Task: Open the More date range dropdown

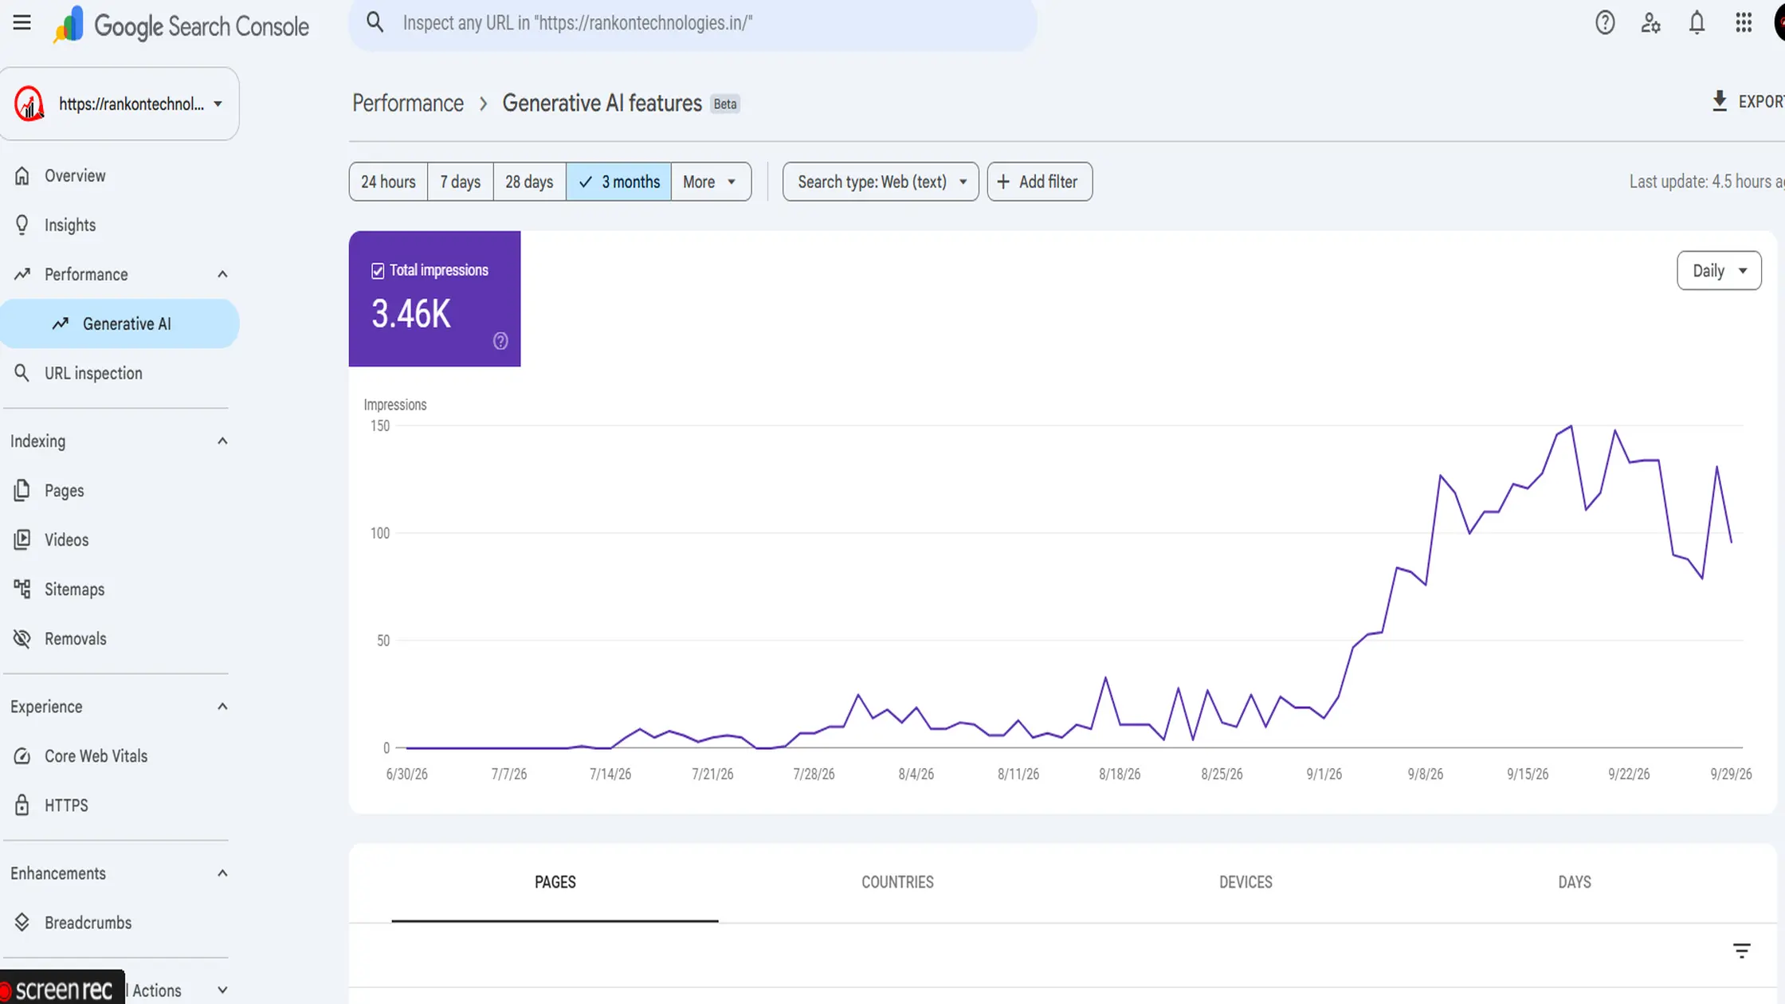Action: coord(711,182)
